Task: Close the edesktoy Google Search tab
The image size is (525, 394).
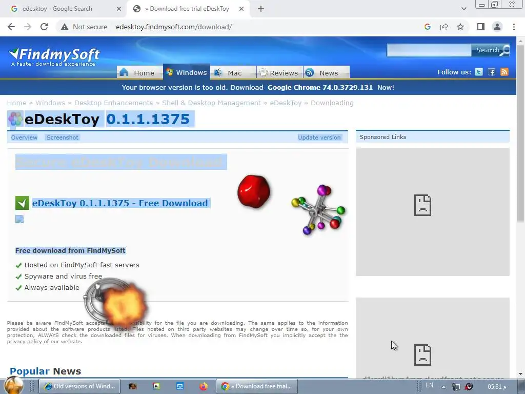Action: pyautogui.click(x=119, y=9)
